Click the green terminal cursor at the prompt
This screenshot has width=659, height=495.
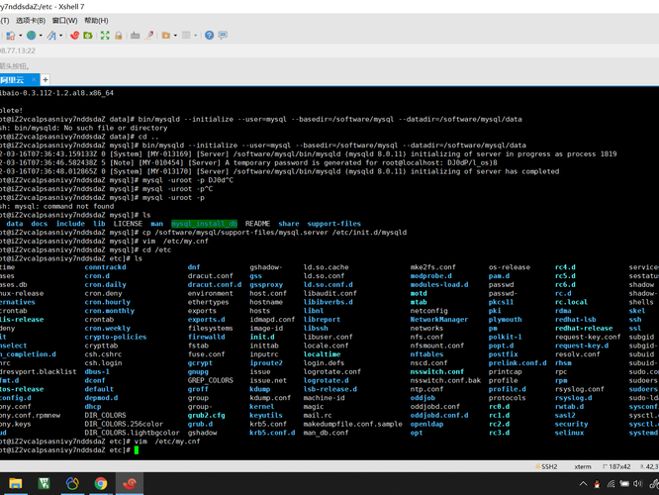pos(137,450)
